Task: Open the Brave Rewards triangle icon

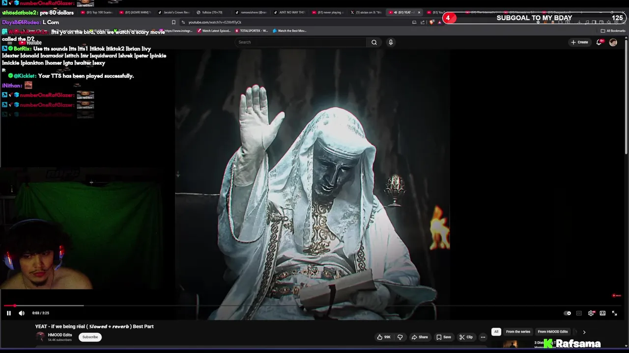Action: coord(440,22)
